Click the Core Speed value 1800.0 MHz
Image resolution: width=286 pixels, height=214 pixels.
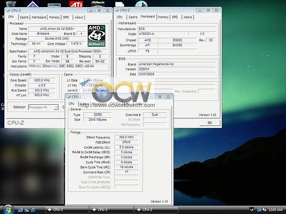pos(42,80)
